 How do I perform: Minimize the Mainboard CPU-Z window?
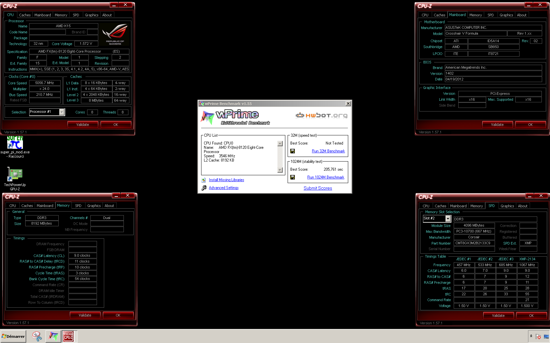coord(529,5)
